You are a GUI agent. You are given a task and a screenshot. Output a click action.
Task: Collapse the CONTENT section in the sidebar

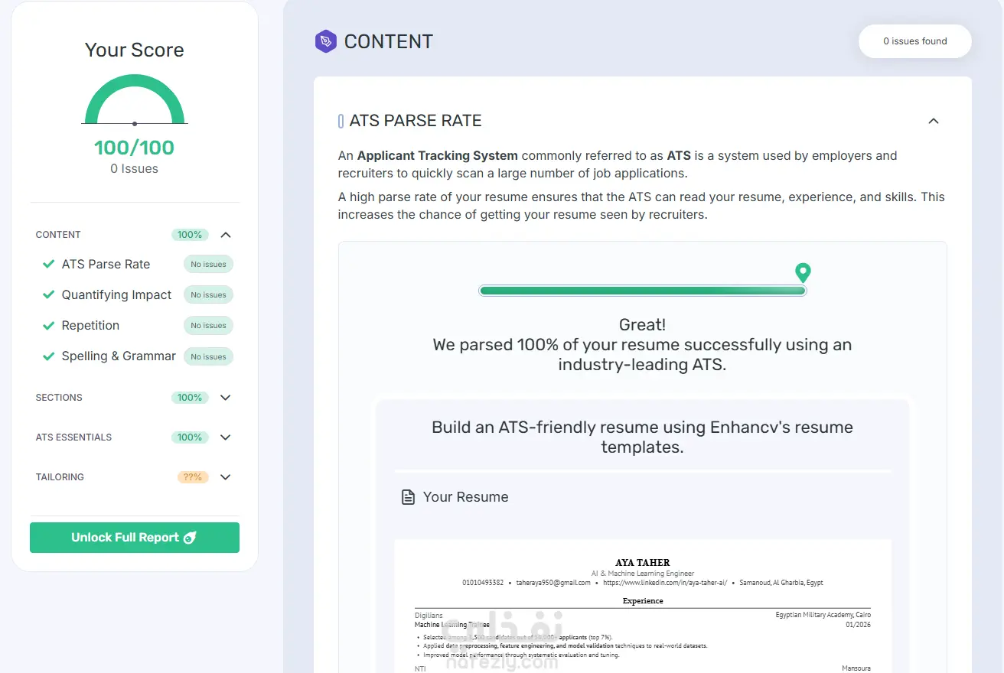[x=226, y=235]
